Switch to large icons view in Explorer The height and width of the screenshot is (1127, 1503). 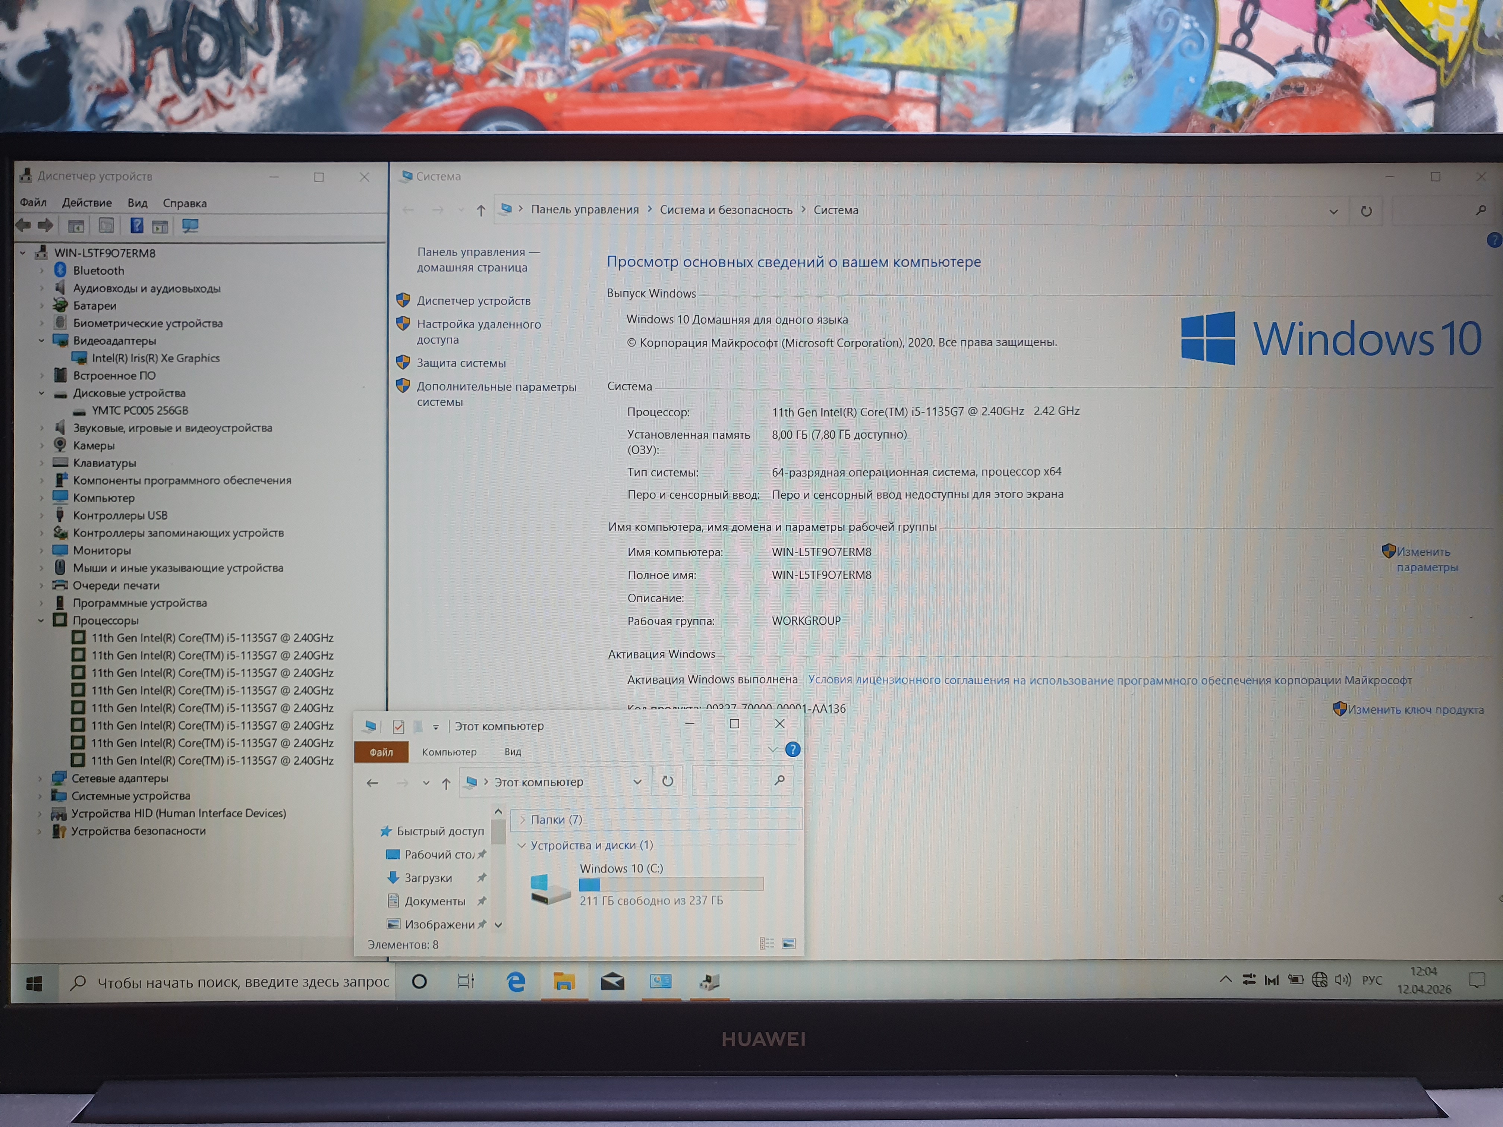[789, 944]
